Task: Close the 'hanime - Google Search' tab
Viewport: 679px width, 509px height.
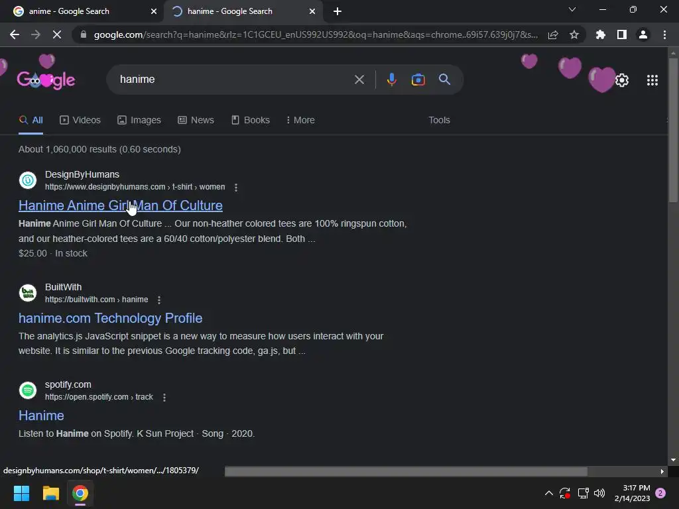Action: pyautogui.click(x=312, y=11)
